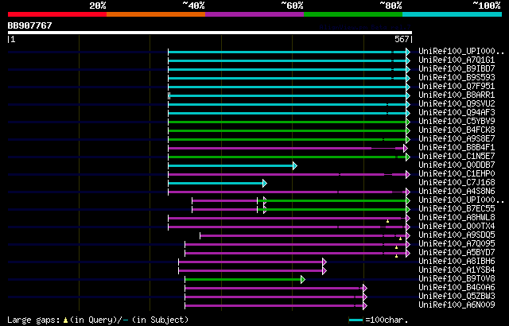
Task: Click the cyan arrowhead ending the Q7F951 alignment
Action: coord(408,87)
